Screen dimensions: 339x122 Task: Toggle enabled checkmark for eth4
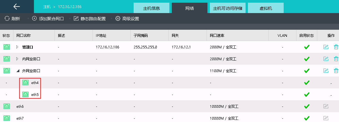(307, 83)
